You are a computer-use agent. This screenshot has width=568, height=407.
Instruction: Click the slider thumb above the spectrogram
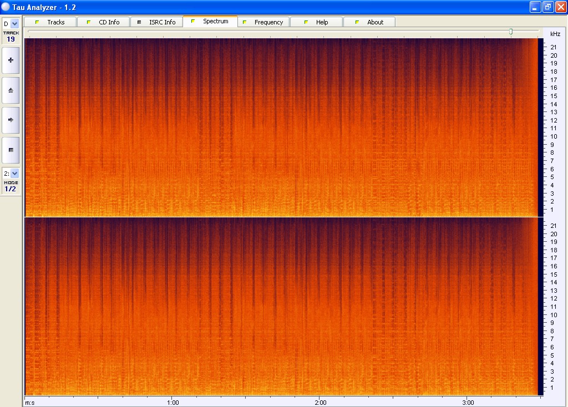(x=511, y=32)
